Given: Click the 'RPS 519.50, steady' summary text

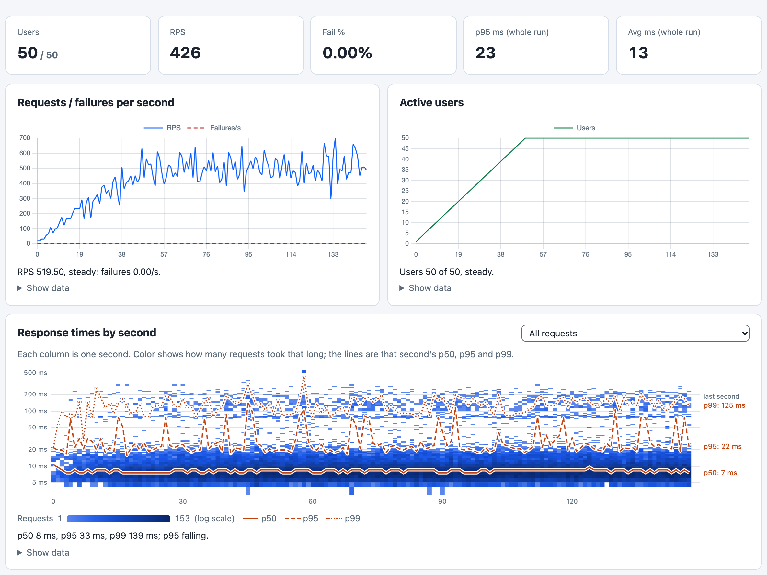Looking at the screenshot, I should (x=89, y=272).
